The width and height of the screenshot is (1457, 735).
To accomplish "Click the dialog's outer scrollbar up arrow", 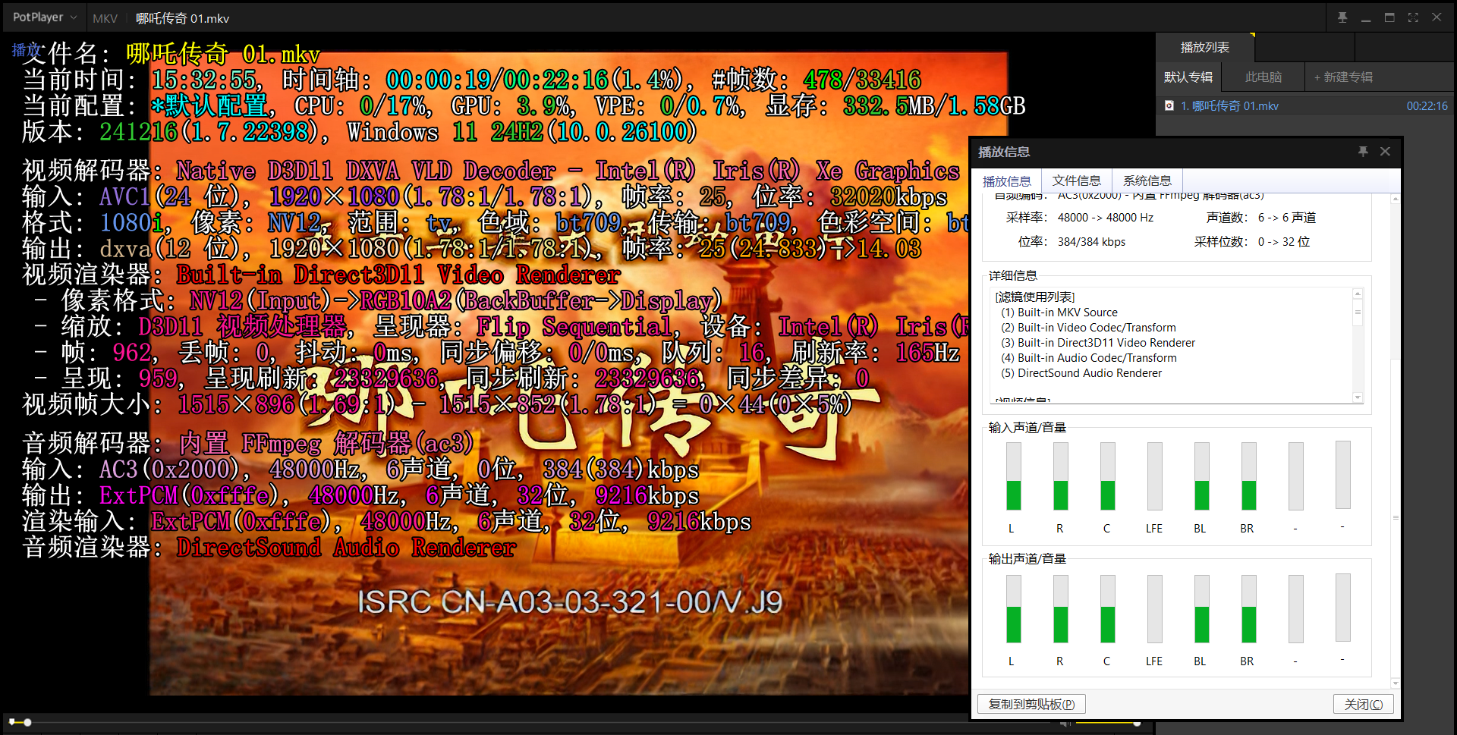I will click(1395, 199).
